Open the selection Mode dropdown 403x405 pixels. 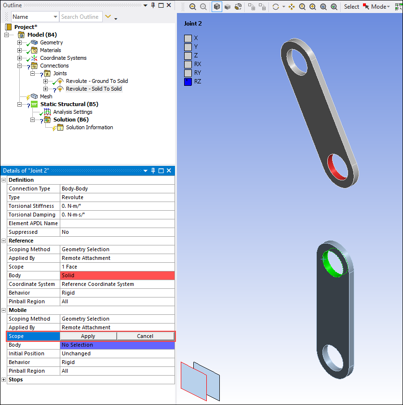[376, 7]
